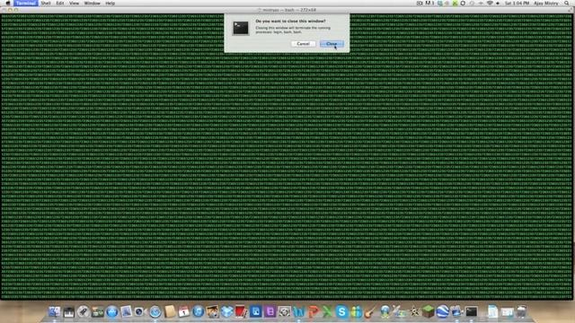Open Dropbox box icon in Dock
575x323 pixels.
pos(227,311)
